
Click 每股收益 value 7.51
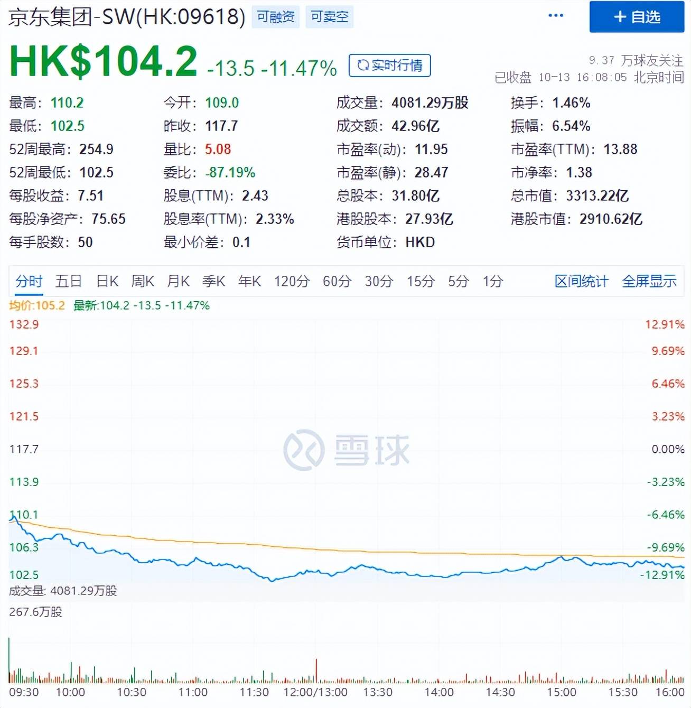click(91, 195)
